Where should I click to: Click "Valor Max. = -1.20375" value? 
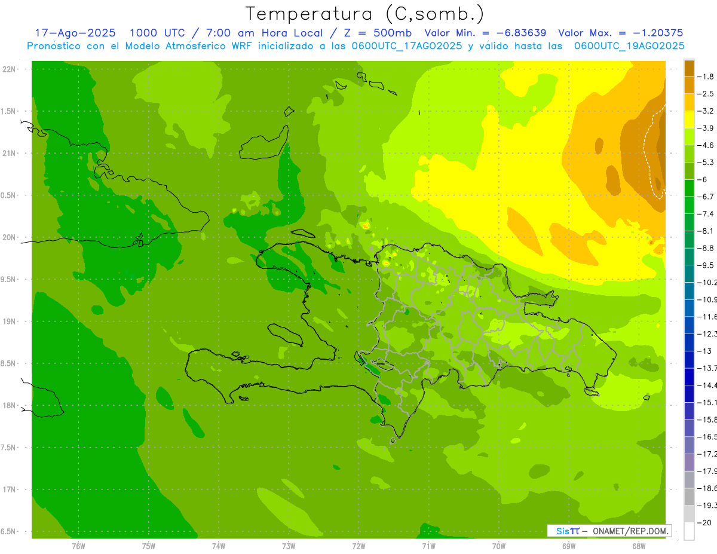pos(620,33)
